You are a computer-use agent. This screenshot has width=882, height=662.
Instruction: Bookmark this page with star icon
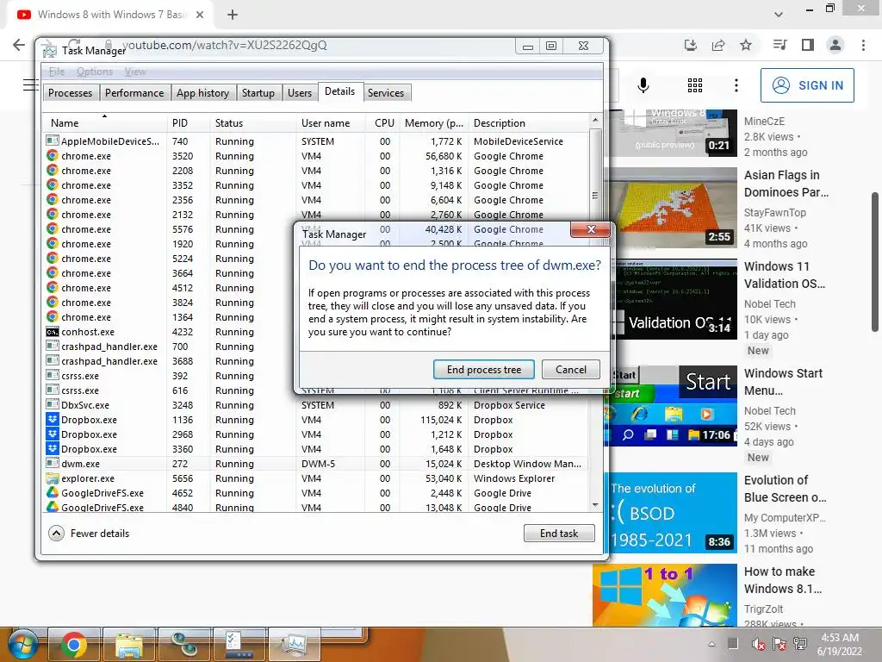tap(746, 45)
